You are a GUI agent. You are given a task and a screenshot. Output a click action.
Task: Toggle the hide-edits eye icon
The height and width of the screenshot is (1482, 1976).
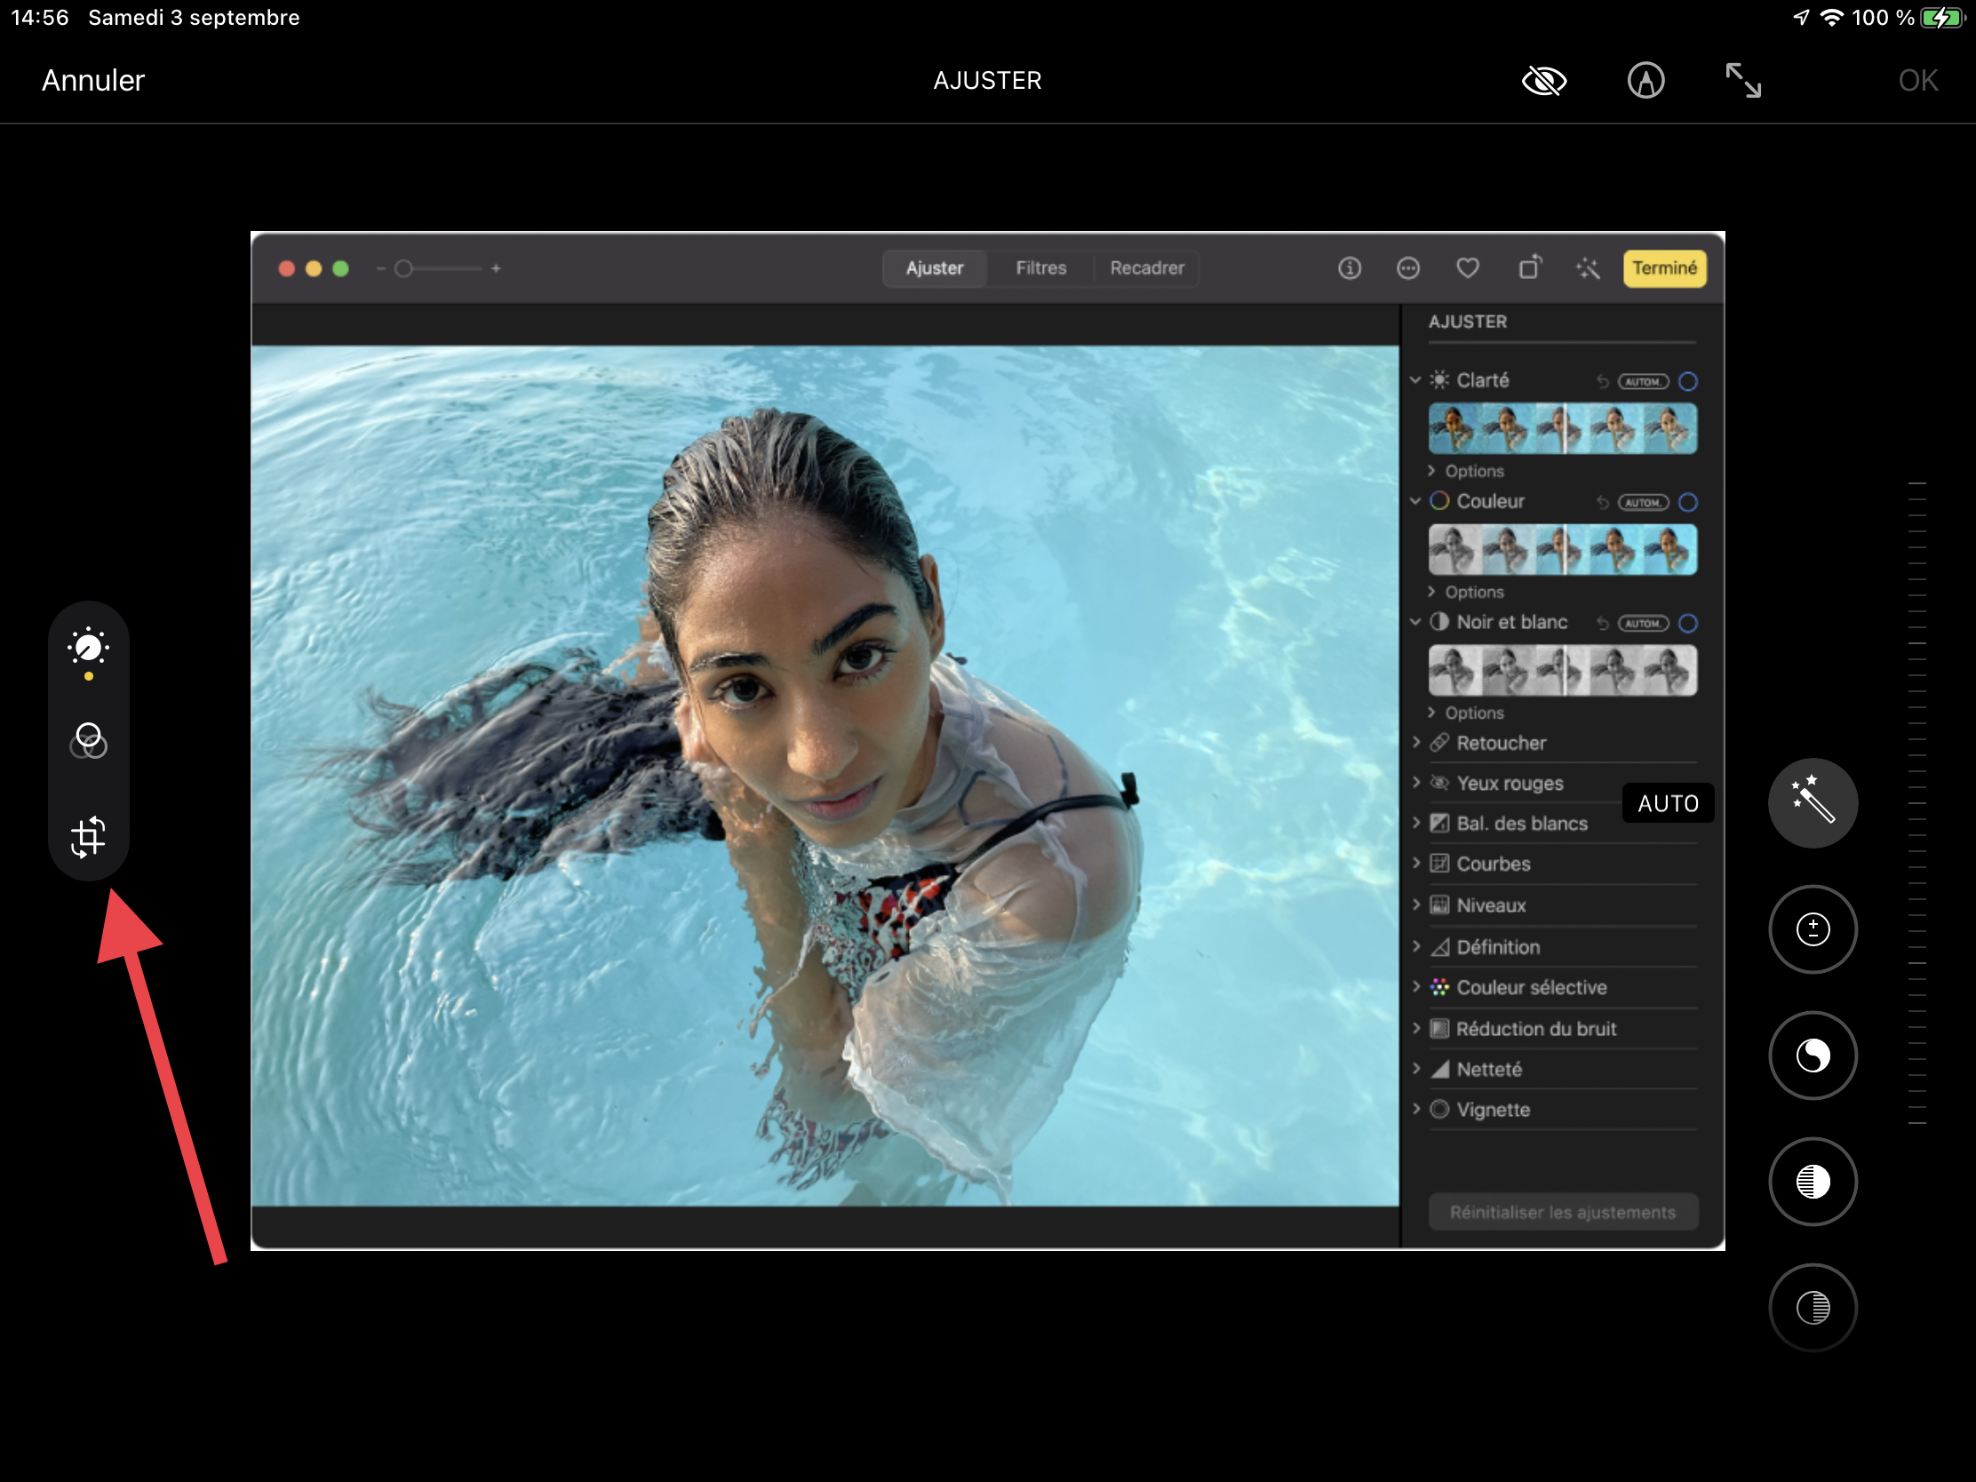click(1543, 80)
